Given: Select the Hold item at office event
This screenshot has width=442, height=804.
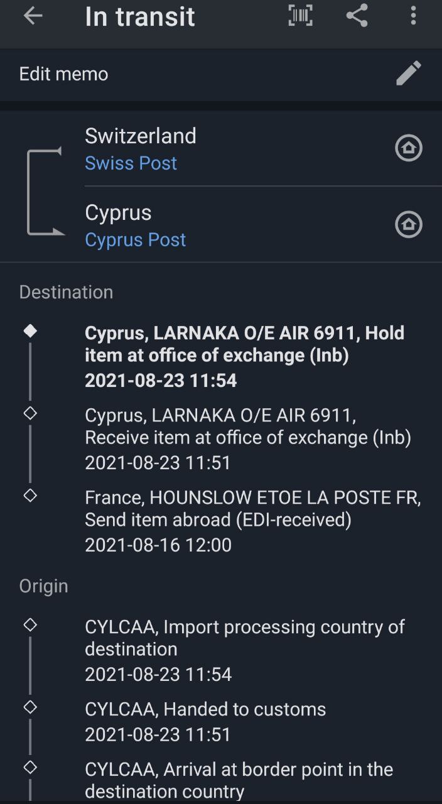Looking at the screenshot, I should [x=245, y=356].
